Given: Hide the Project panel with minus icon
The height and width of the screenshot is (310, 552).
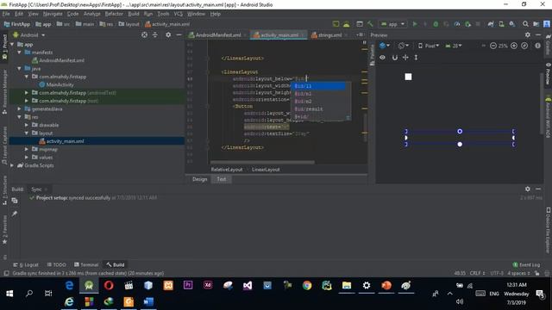Looking at the screenshot, I should (179, 34).
